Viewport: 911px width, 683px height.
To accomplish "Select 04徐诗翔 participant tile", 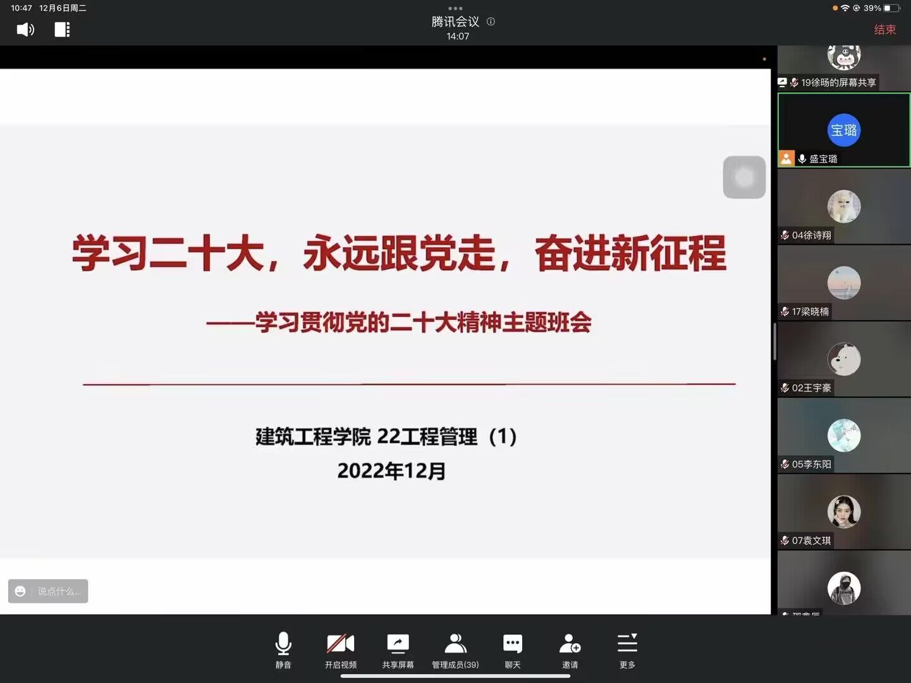I will [x=843, y=207].
